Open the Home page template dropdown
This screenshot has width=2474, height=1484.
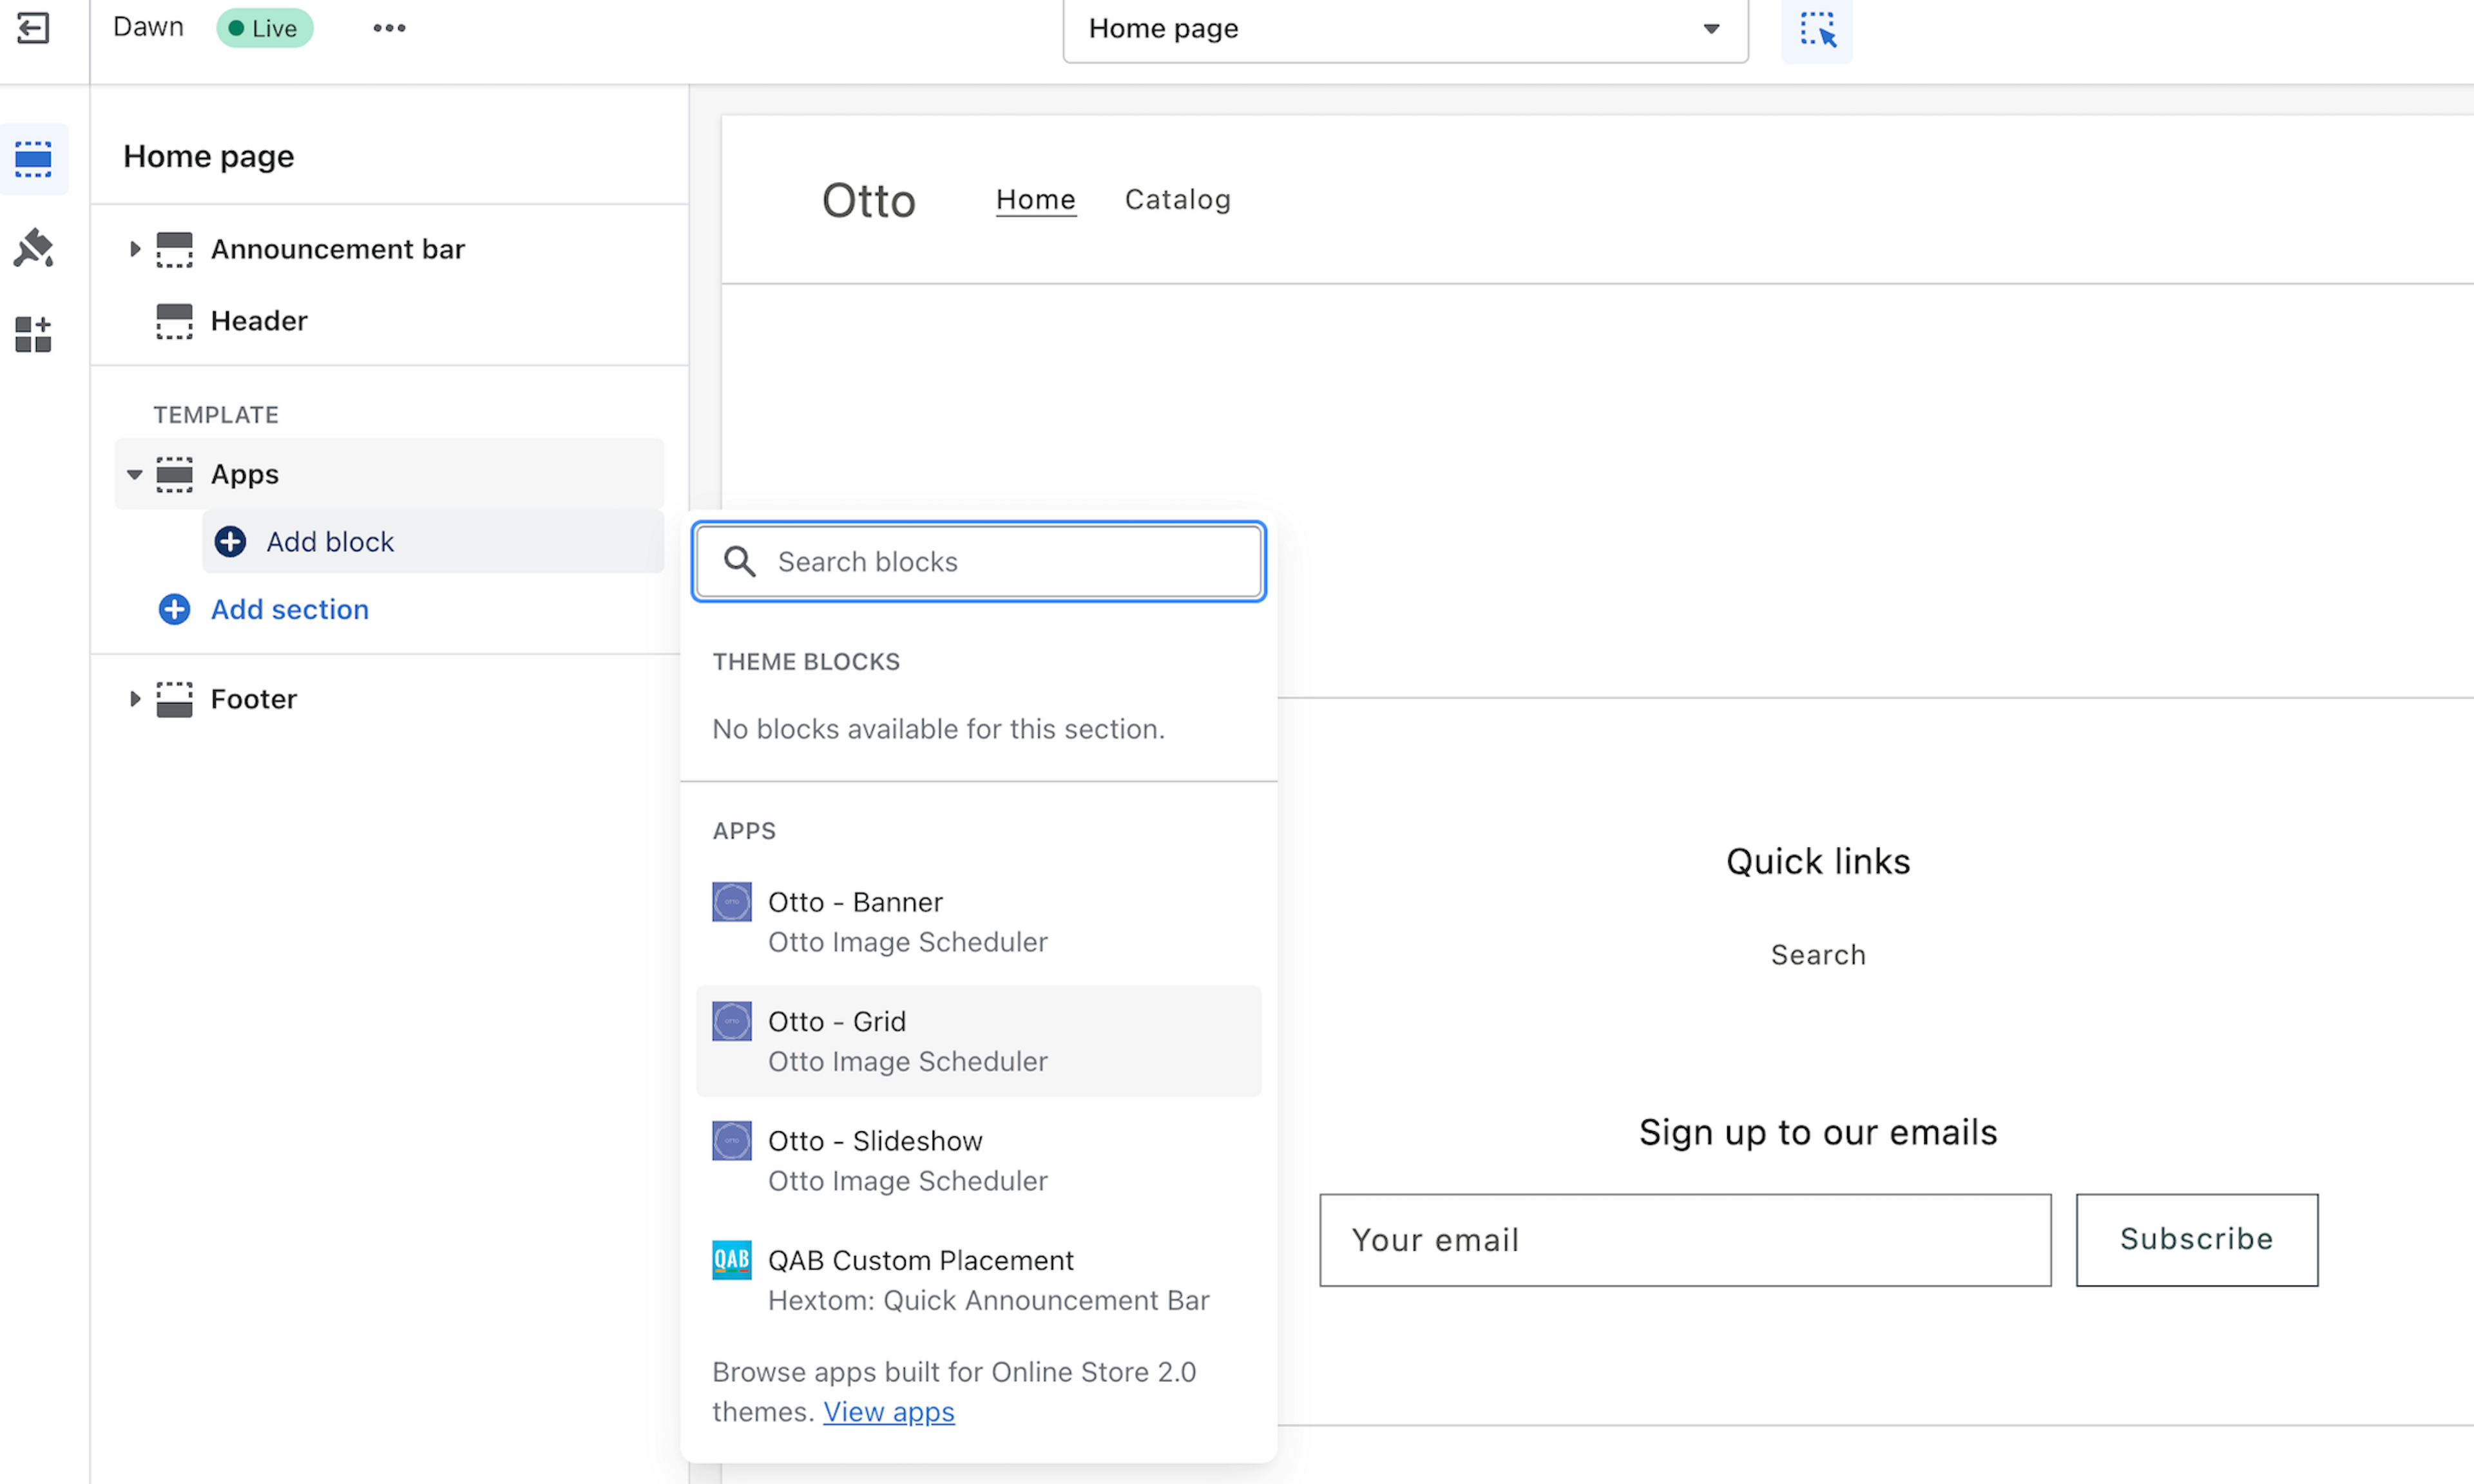1404,29
